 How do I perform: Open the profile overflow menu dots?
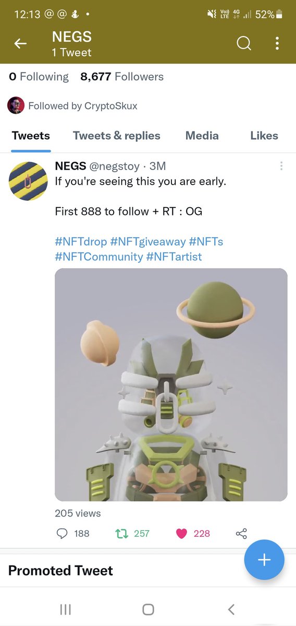tap(276, 44)
